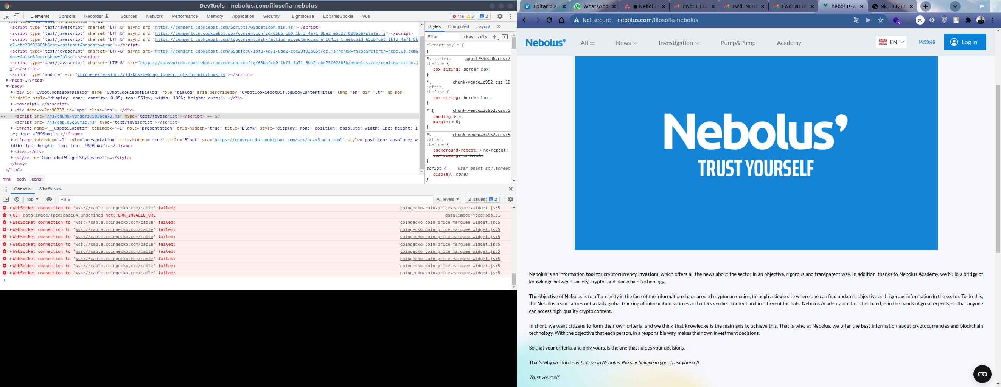Toggle the device toolbar icon
The width and height of the screenshot is (1001, 387).
[16, 16]
